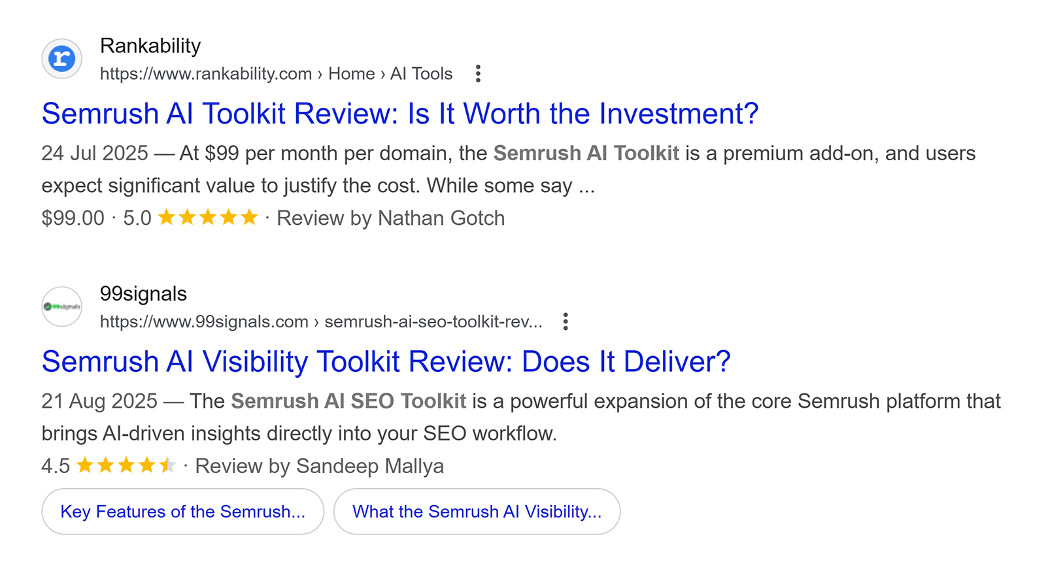Screen dimensions: 1046x575
Task: Click the 99signals site favicon
Action: click(x=61, y=306)
